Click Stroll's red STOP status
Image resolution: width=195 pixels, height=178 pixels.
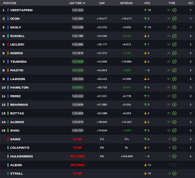[x=78, y=173]
